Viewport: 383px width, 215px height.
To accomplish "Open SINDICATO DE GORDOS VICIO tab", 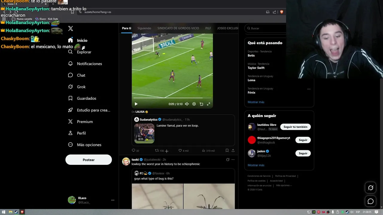I will [x=178, y=28].
